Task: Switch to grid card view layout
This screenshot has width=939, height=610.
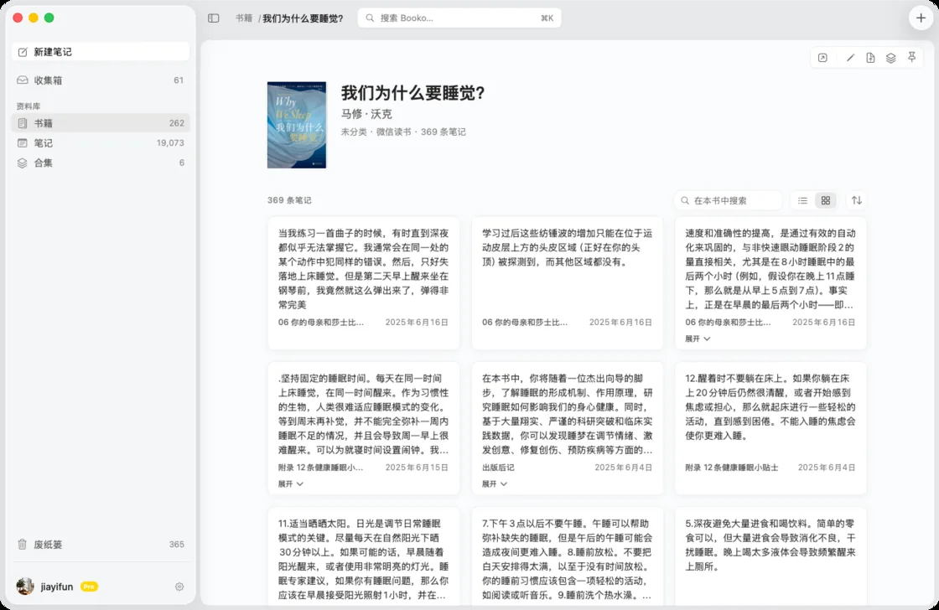Action: coord(825,200)
